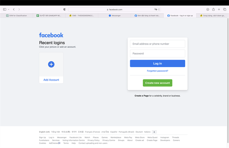Switch to SVM for Classification tab
This screenshot has width=229, height=148.
coord(16,16)
